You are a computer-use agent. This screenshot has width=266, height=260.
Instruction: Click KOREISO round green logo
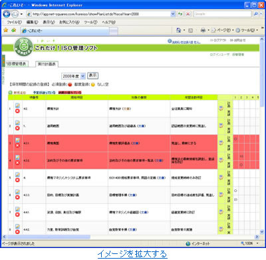click(x=23, y=47)
